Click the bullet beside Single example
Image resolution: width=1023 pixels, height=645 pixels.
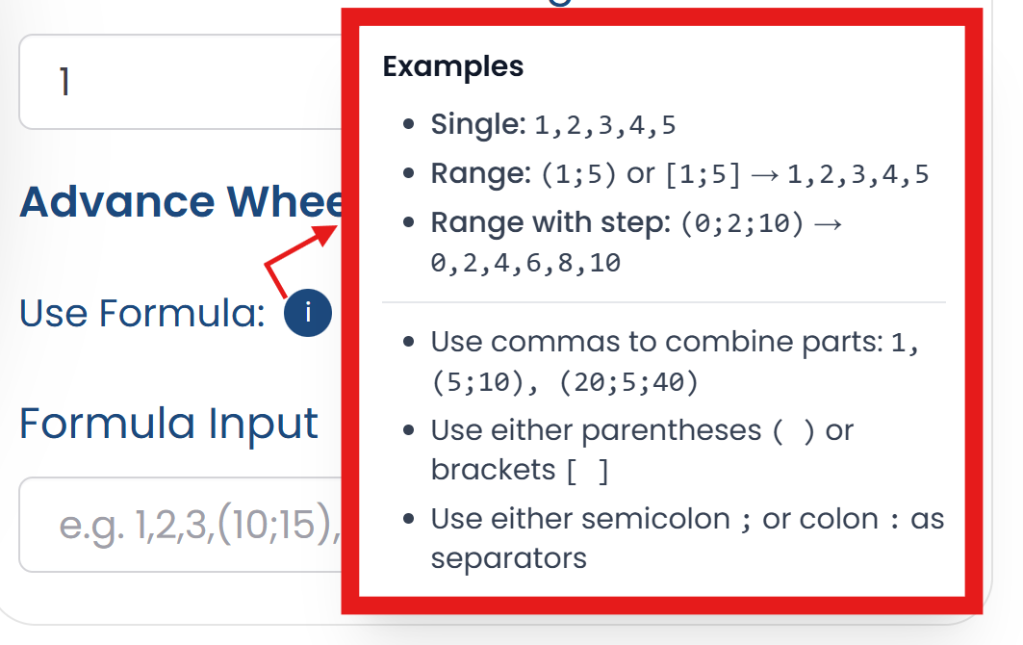pos(408,123)
